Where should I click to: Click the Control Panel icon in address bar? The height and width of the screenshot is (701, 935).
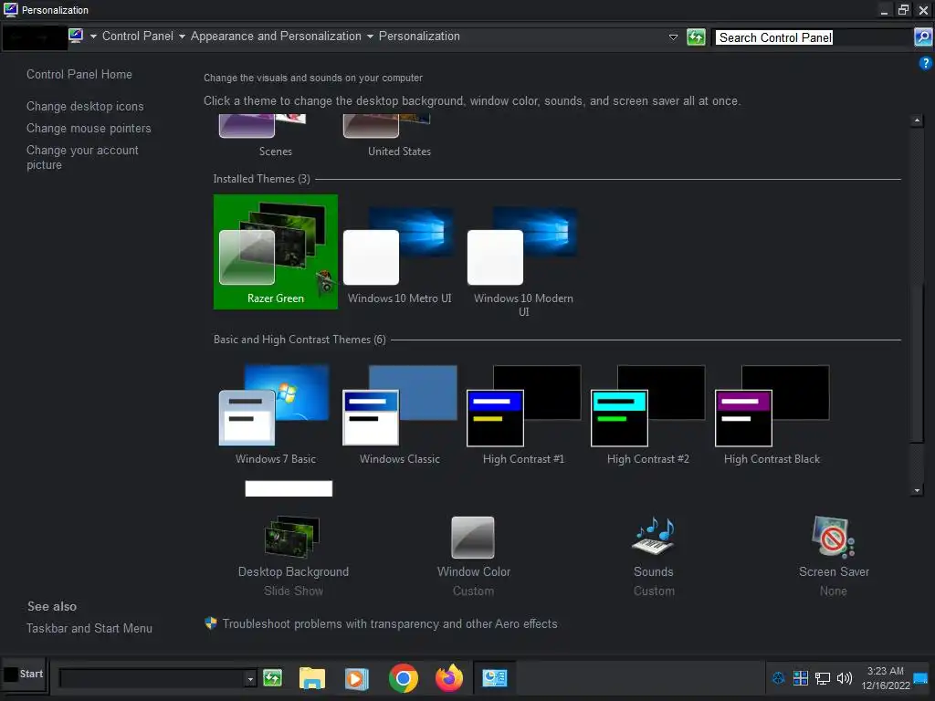click(76, 36)
